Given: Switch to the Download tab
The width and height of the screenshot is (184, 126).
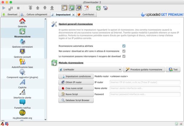Looking at the screenshot, I should (x=10, y=15).
